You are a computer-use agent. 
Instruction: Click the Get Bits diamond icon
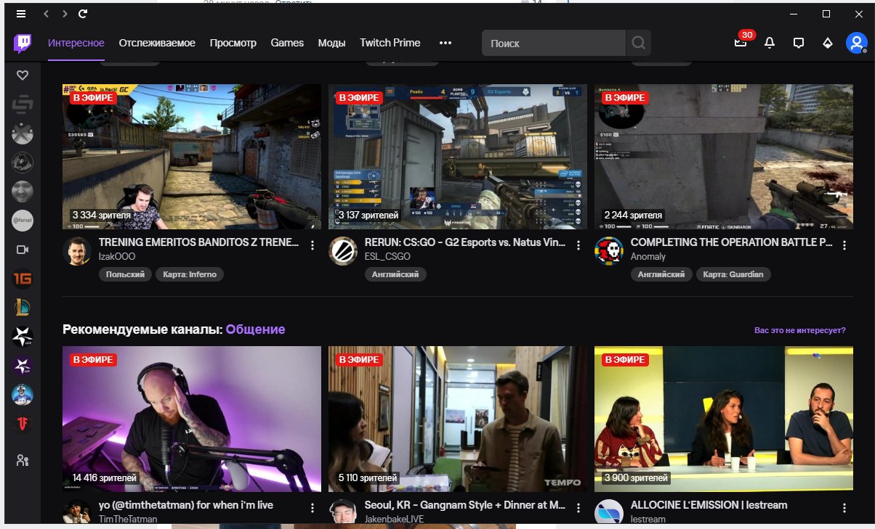[827, 43]
